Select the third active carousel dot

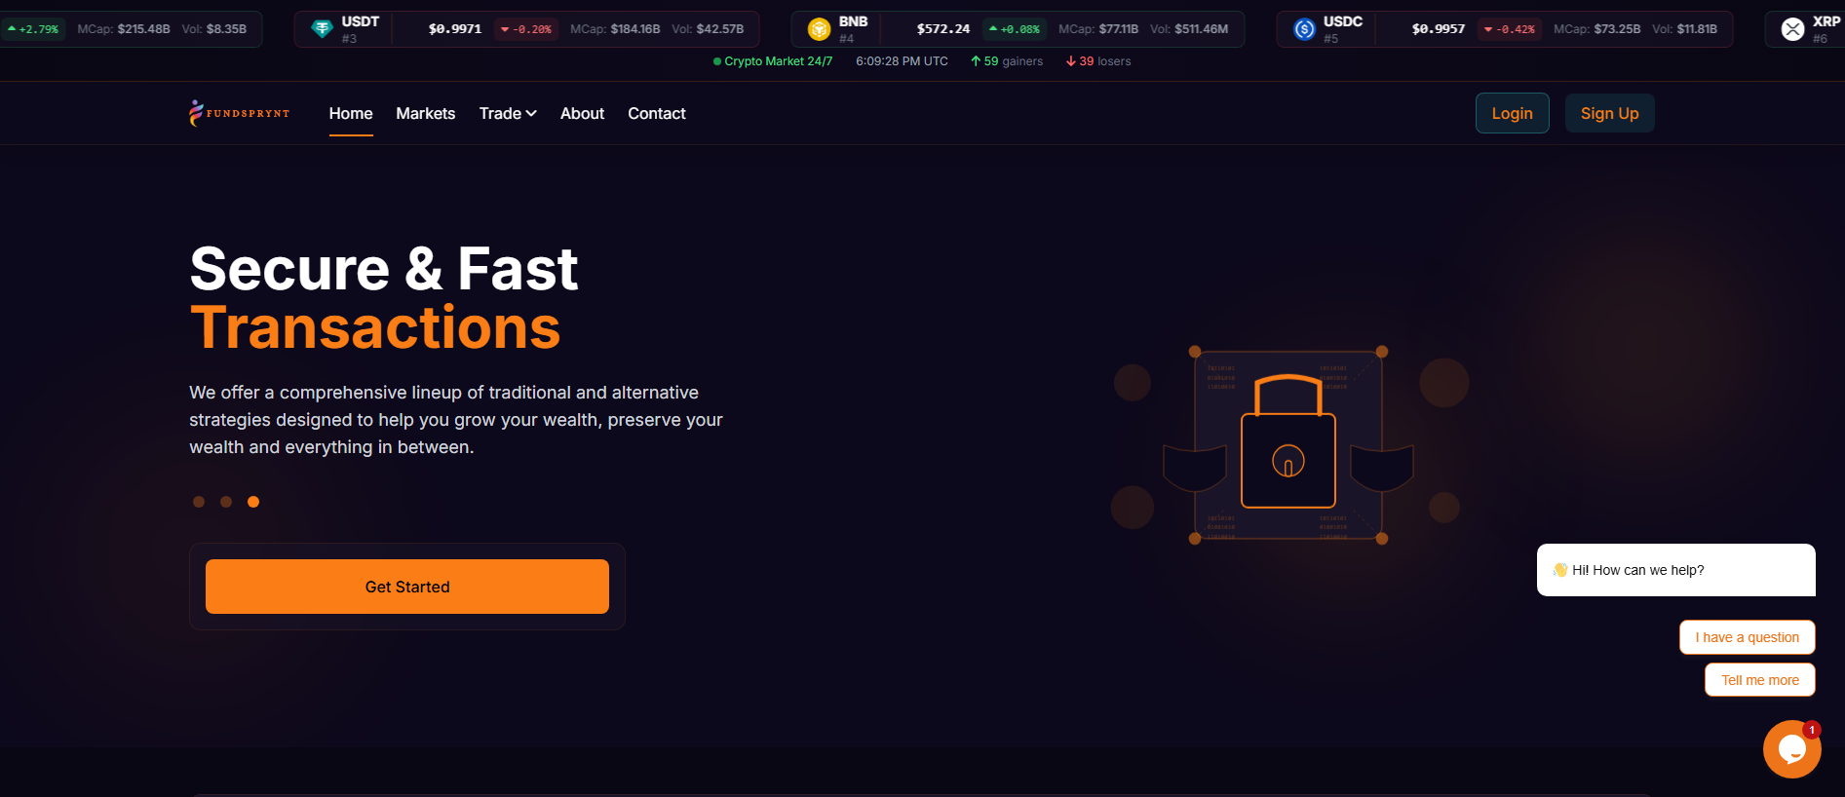tap(253, 502)
